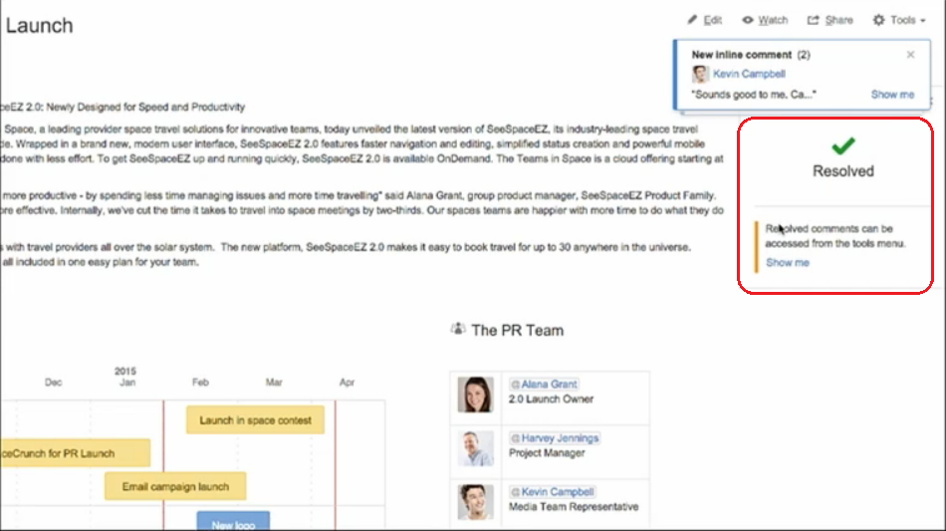Click the Project Manager role text
The width and height of the screenshot is (946, 531).
547,452
